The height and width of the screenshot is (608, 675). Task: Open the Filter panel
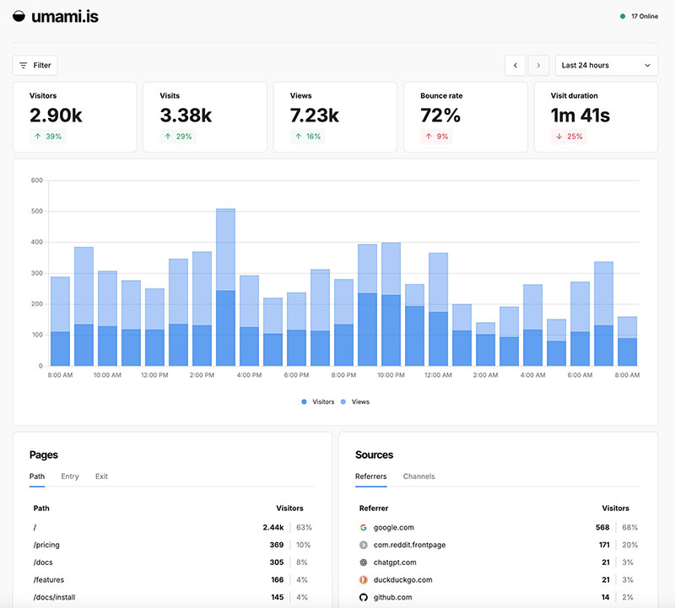click(x=37, y=65)
